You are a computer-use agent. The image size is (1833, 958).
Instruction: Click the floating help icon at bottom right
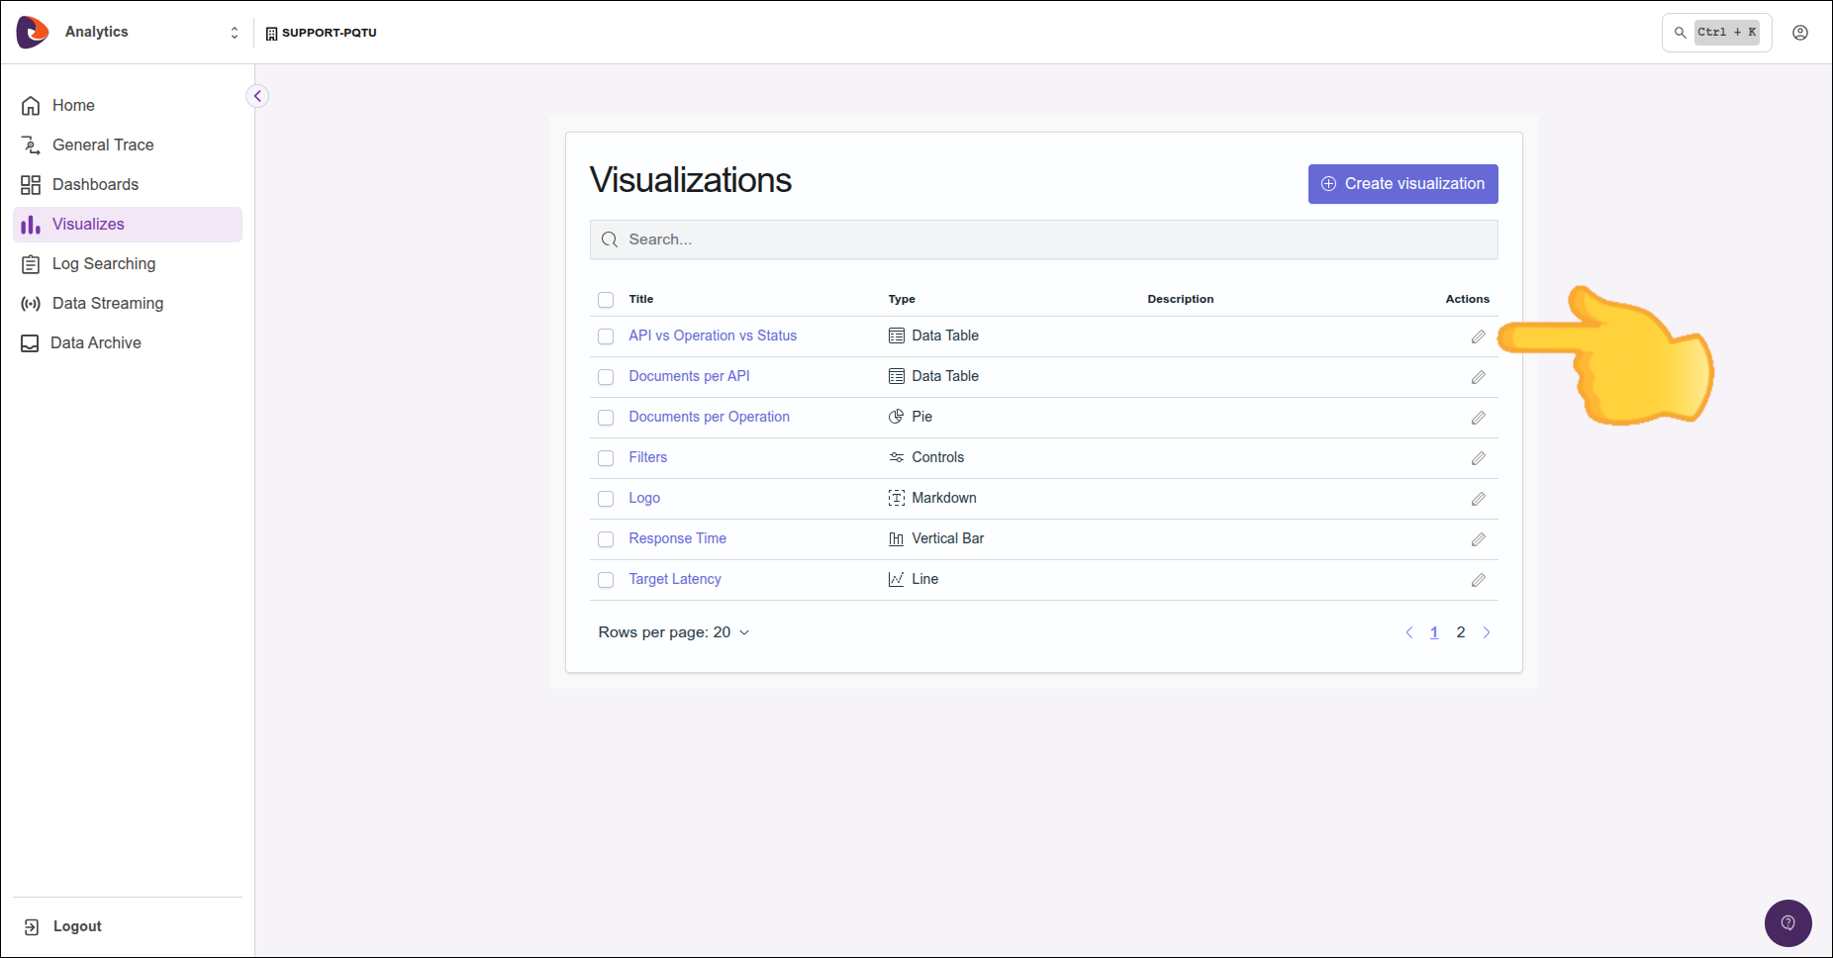(x=1787, y=922)
